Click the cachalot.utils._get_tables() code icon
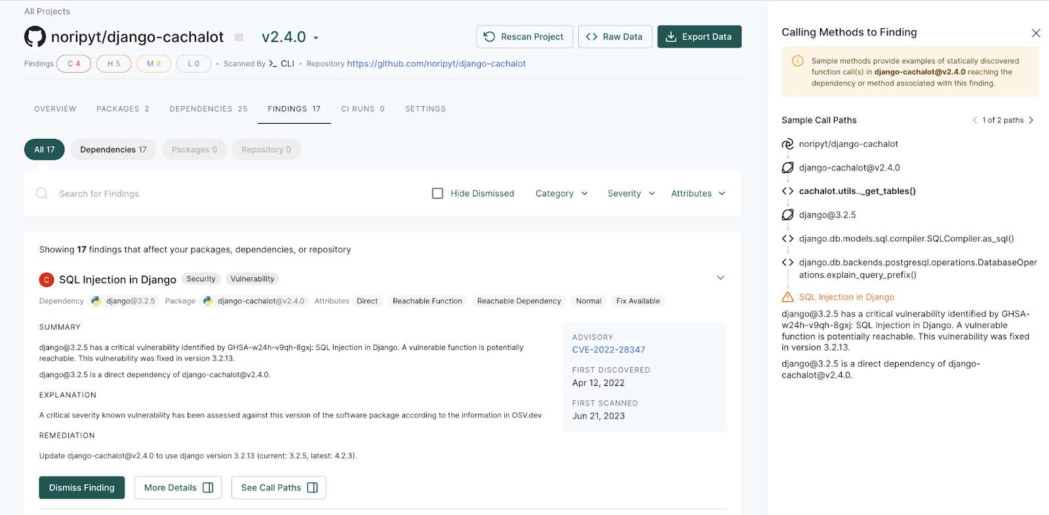This screenshot has width=1049, height=515. click(x=787, y=191)
